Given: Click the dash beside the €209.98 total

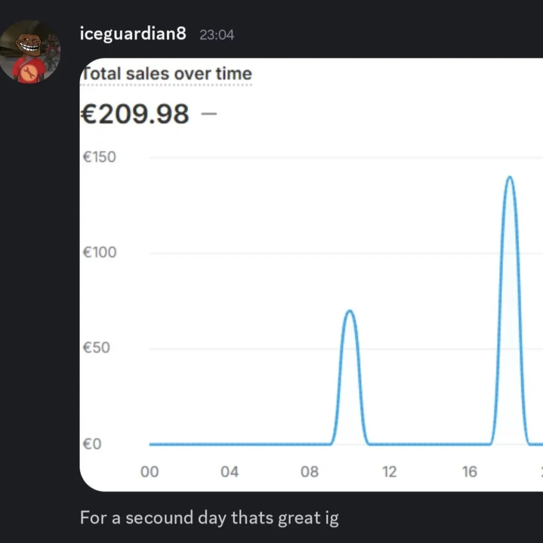Looking at the screenshot, I should click(x=210, y=113).
